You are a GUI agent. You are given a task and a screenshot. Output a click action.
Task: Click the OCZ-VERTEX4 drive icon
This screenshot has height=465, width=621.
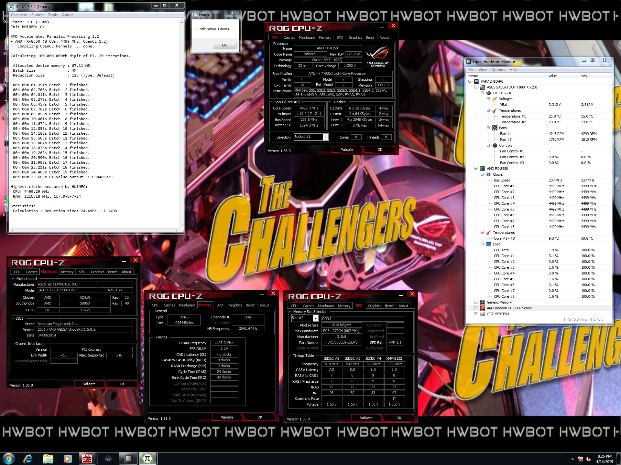(x=482, y=314)
